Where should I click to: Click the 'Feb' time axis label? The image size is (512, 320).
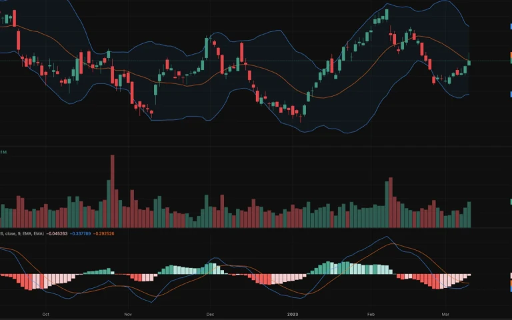click(x=371, y=315)
